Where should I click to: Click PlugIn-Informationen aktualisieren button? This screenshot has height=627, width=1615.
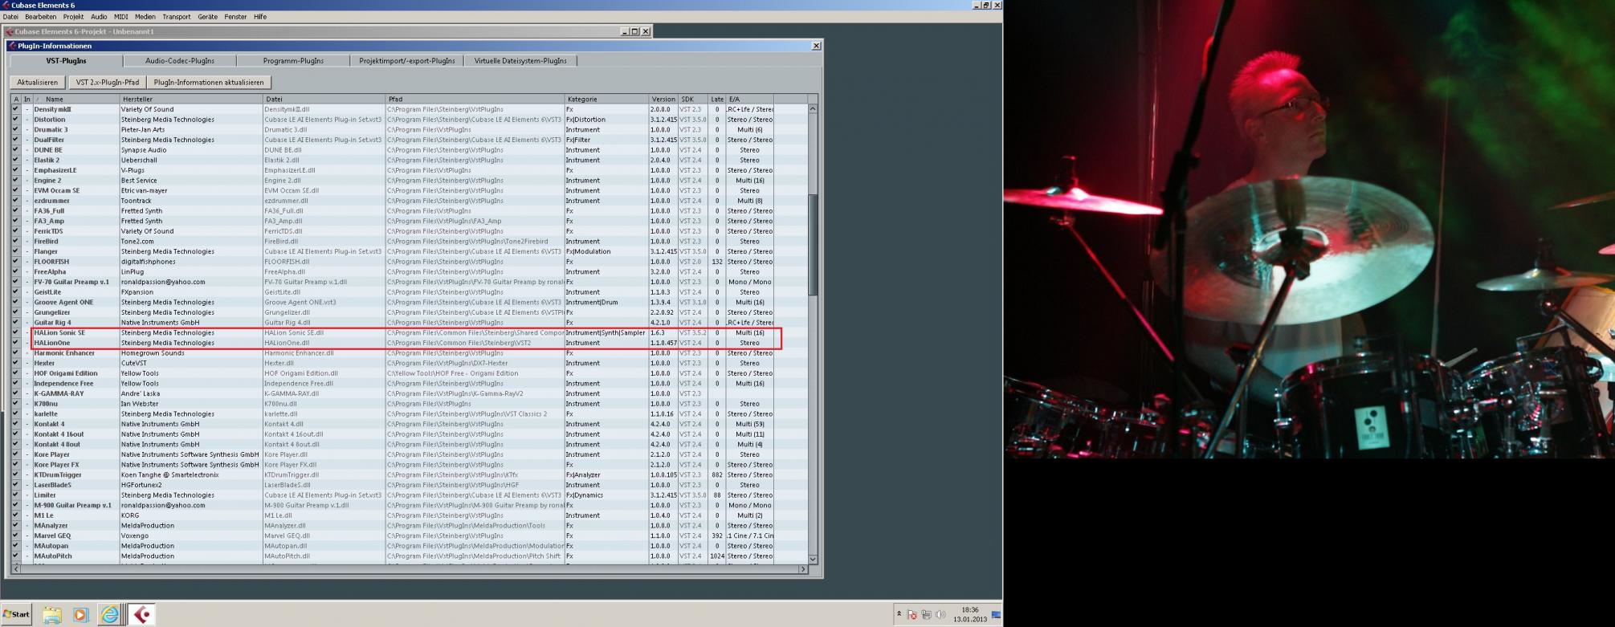[209, 82]
